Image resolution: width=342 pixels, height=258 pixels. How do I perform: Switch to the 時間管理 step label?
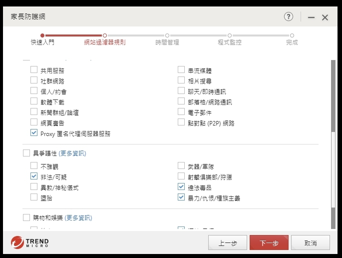click(x=167, y=42)
